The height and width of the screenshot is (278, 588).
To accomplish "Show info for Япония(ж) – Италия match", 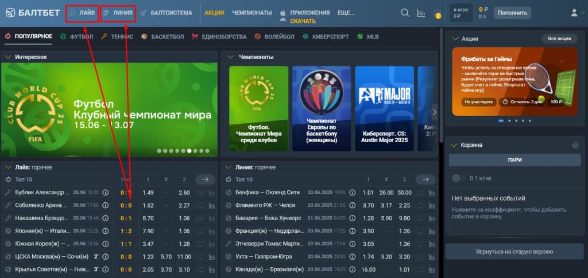I will pos(106,231).
